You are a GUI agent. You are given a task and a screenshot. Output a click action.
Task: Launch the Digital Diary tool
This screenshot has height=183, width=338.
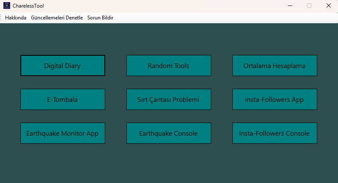pyautogui.click(x=62, y=66)
